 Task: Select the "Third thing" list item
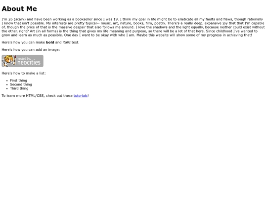(x=19, y=88)
